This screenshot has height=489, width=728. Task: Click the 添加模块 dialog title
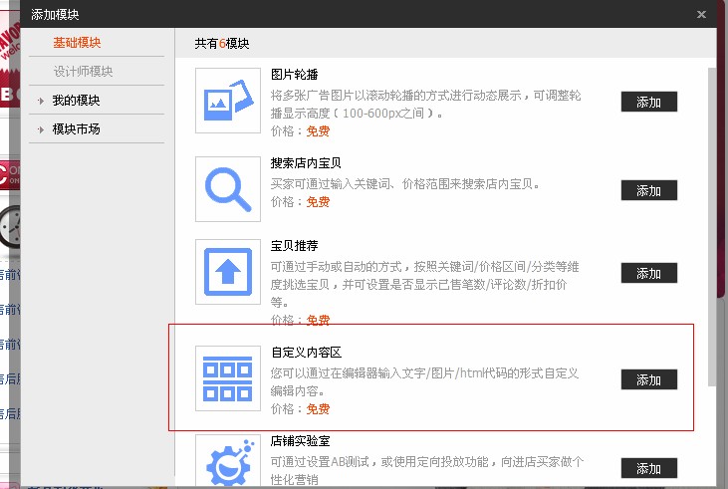pos(55,15)
